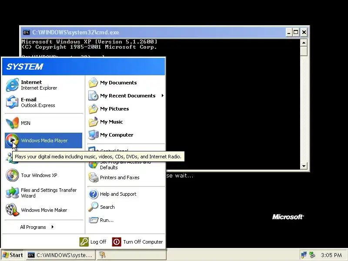Screen dimensions: 348x261
Task: Click the taskbar icon beside cmd button
Action: point(102,255)
